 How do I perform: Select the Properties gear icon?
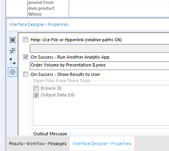(x=13, y=72)
